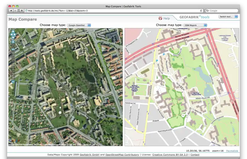Open the Permalink link

point(232,151)
